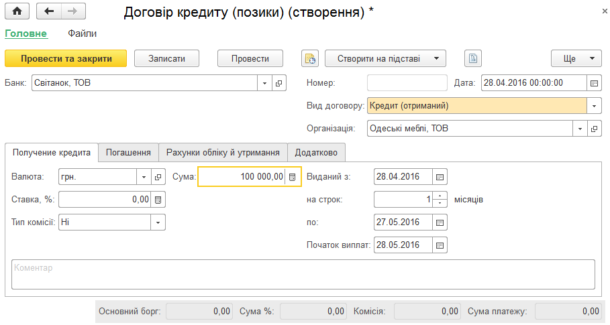Open the calculator for the Ставка field
This screenshot has width=610, height=325.
158,200
